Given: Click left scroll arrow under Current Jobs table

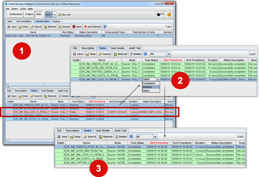Looking at the screenshot, I should tap(7, 85).
